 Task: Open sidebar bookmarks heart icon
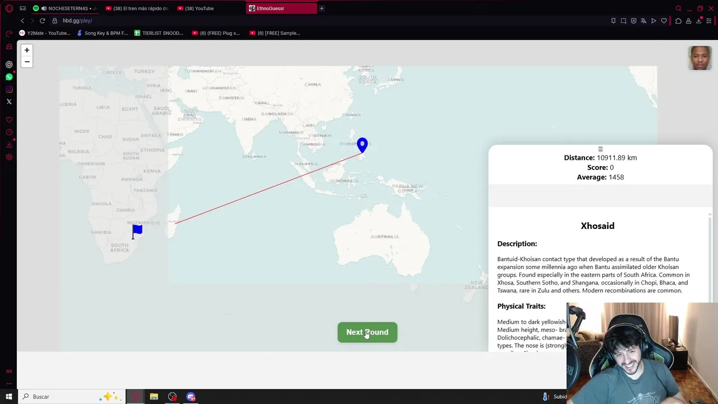tap(9, 120)
